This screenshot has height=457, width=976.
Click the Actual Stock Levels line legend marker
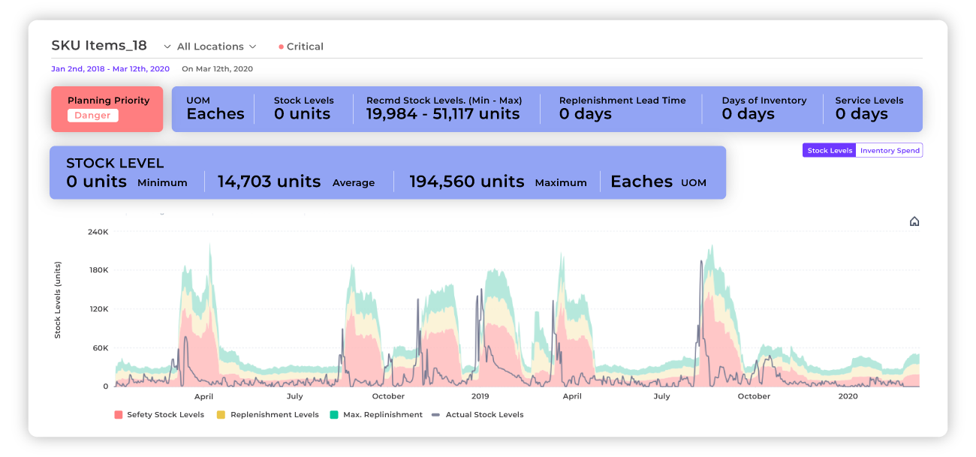435,415
